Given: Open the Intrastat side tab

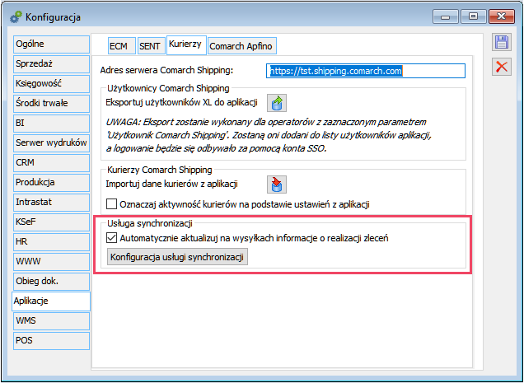Looking at the screenshot, I should click(x=51, y=202).
